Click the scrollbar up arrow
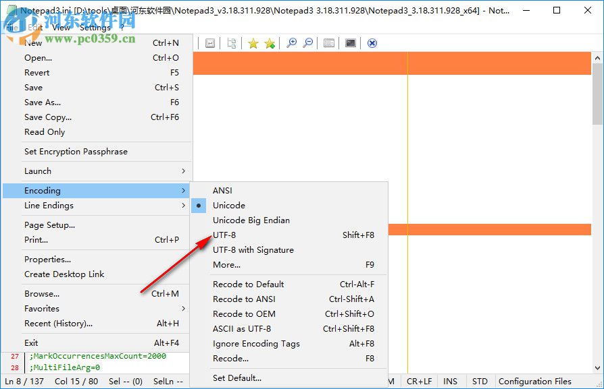This screenshot has height=389, width=604. click(x=597, y=58)
